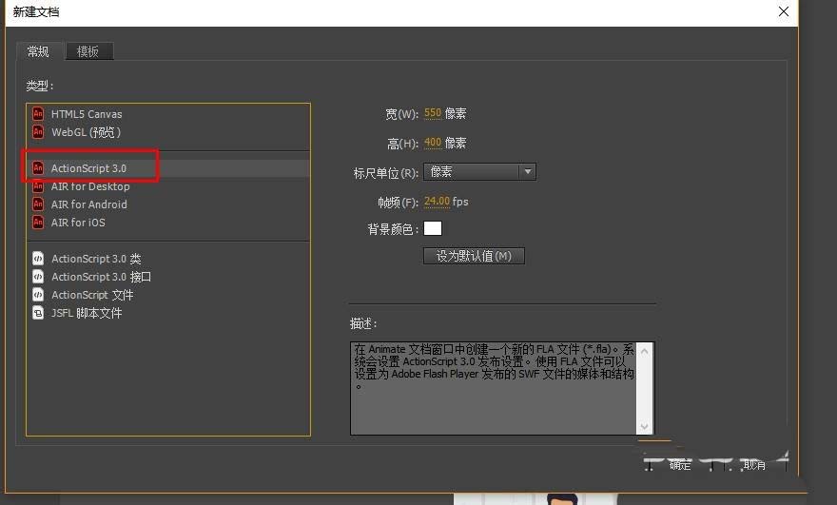Image resolution: width=837 pixels, height=505 pixels.
Task: Select WebGL (预览) document type
Action: pos(168,132)
